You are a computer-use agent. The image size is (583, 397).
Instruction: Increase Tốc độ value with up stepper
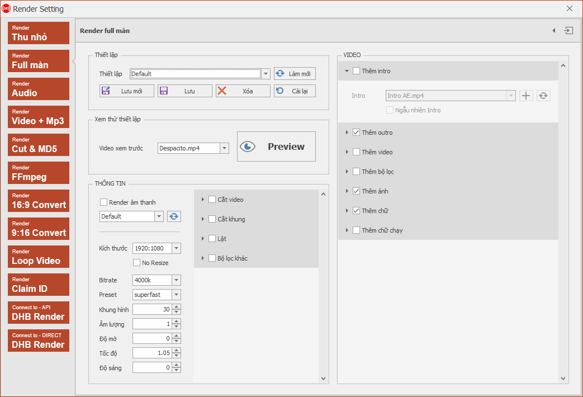[177, 351]
